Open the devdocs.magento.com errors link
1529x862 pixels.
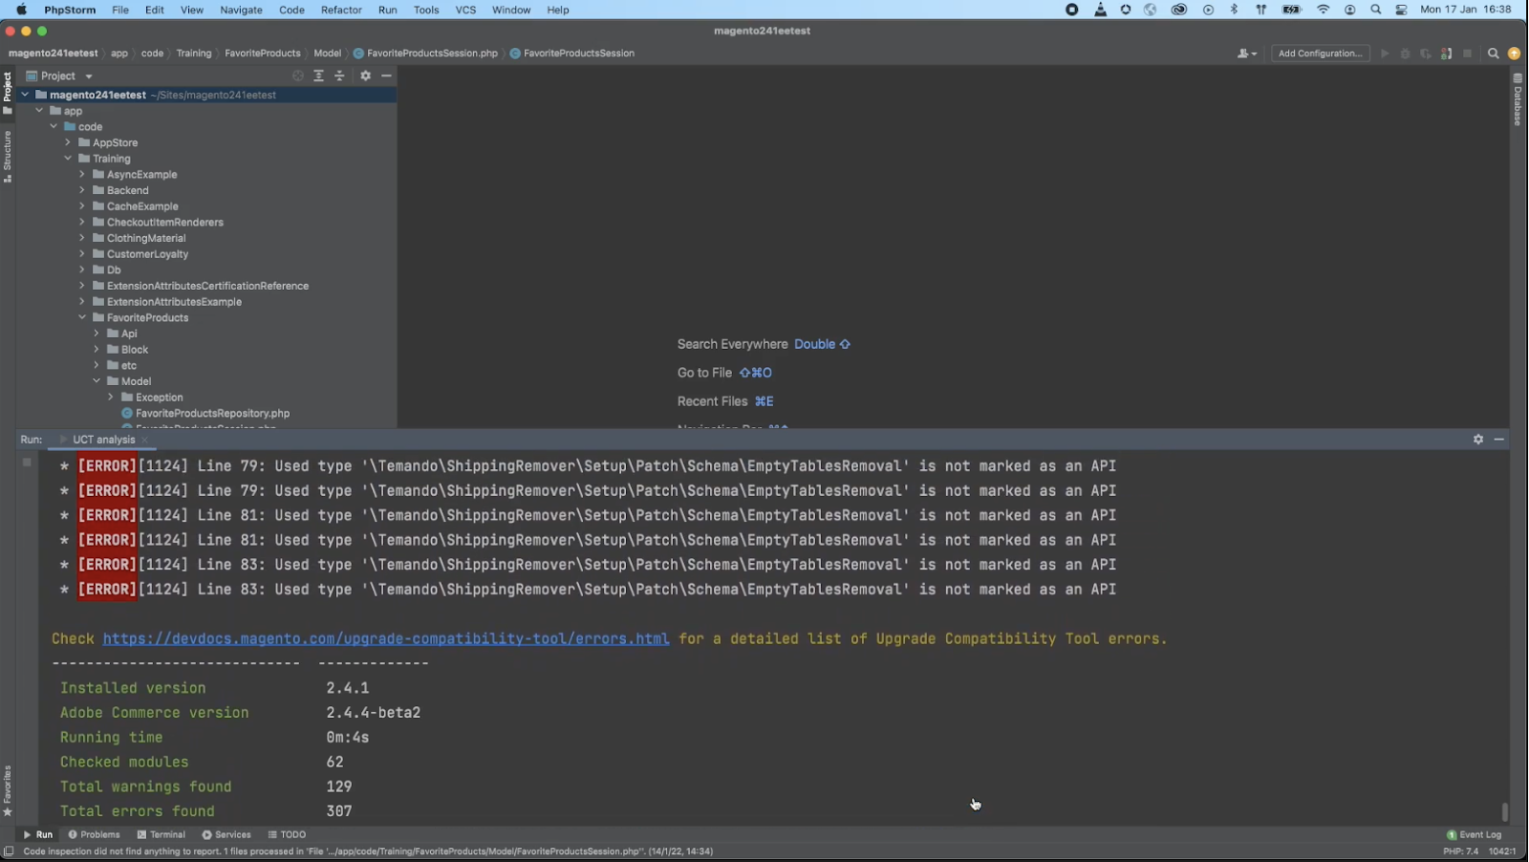pyautogui.click(x=385, y=638)
